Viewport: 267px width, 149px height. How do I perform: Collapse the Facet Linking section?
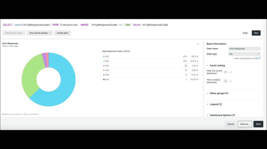(217, 66)
